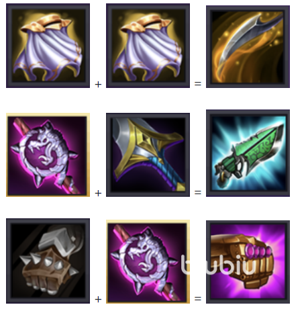Image resolution: width=304 pixels, height=311 pixels.
Task: Click the bubiu watermark text
Action: pyautogui.click(x=218, y=265)
